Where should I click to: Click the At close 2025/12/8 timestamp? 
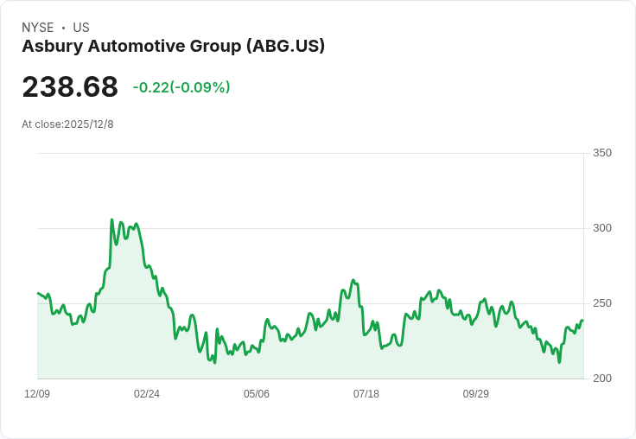click(x=67, y=124)
